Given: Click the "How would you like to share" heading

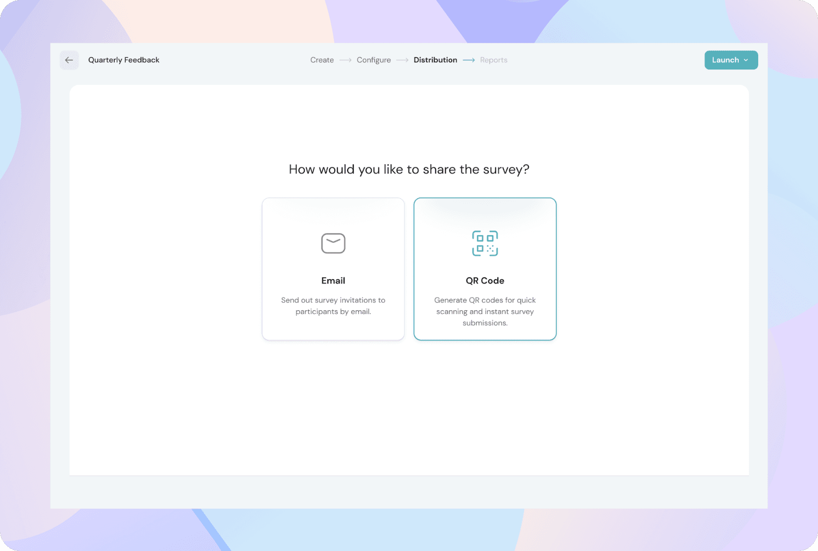Looking at the screenshot, I should [x=409, y=169].
